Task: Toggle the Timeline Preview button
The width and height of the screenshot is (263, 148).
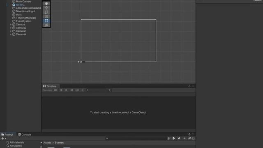Action: coord(47,90)
